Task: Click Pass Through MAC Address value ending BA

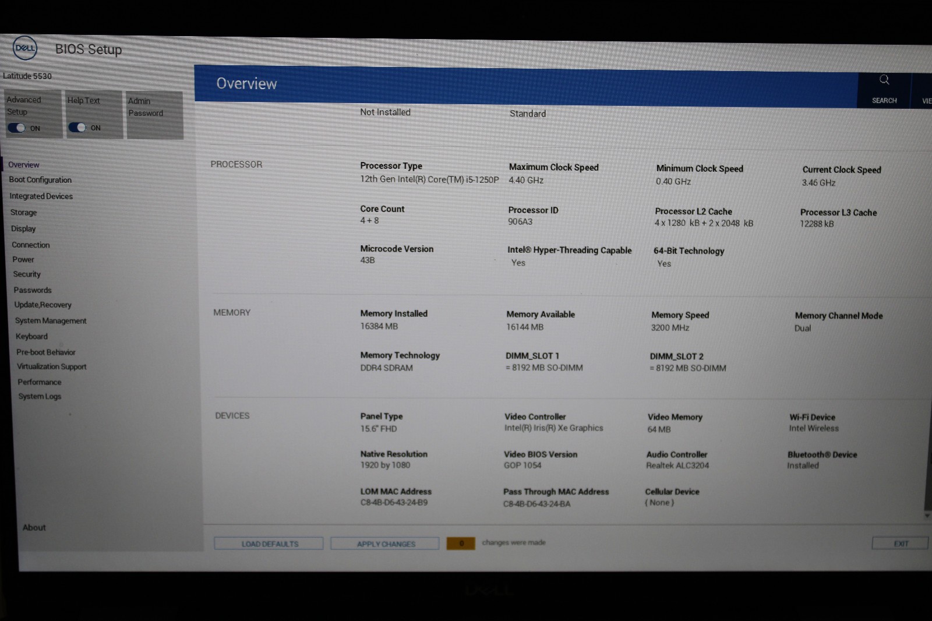Action: point(536,504)
